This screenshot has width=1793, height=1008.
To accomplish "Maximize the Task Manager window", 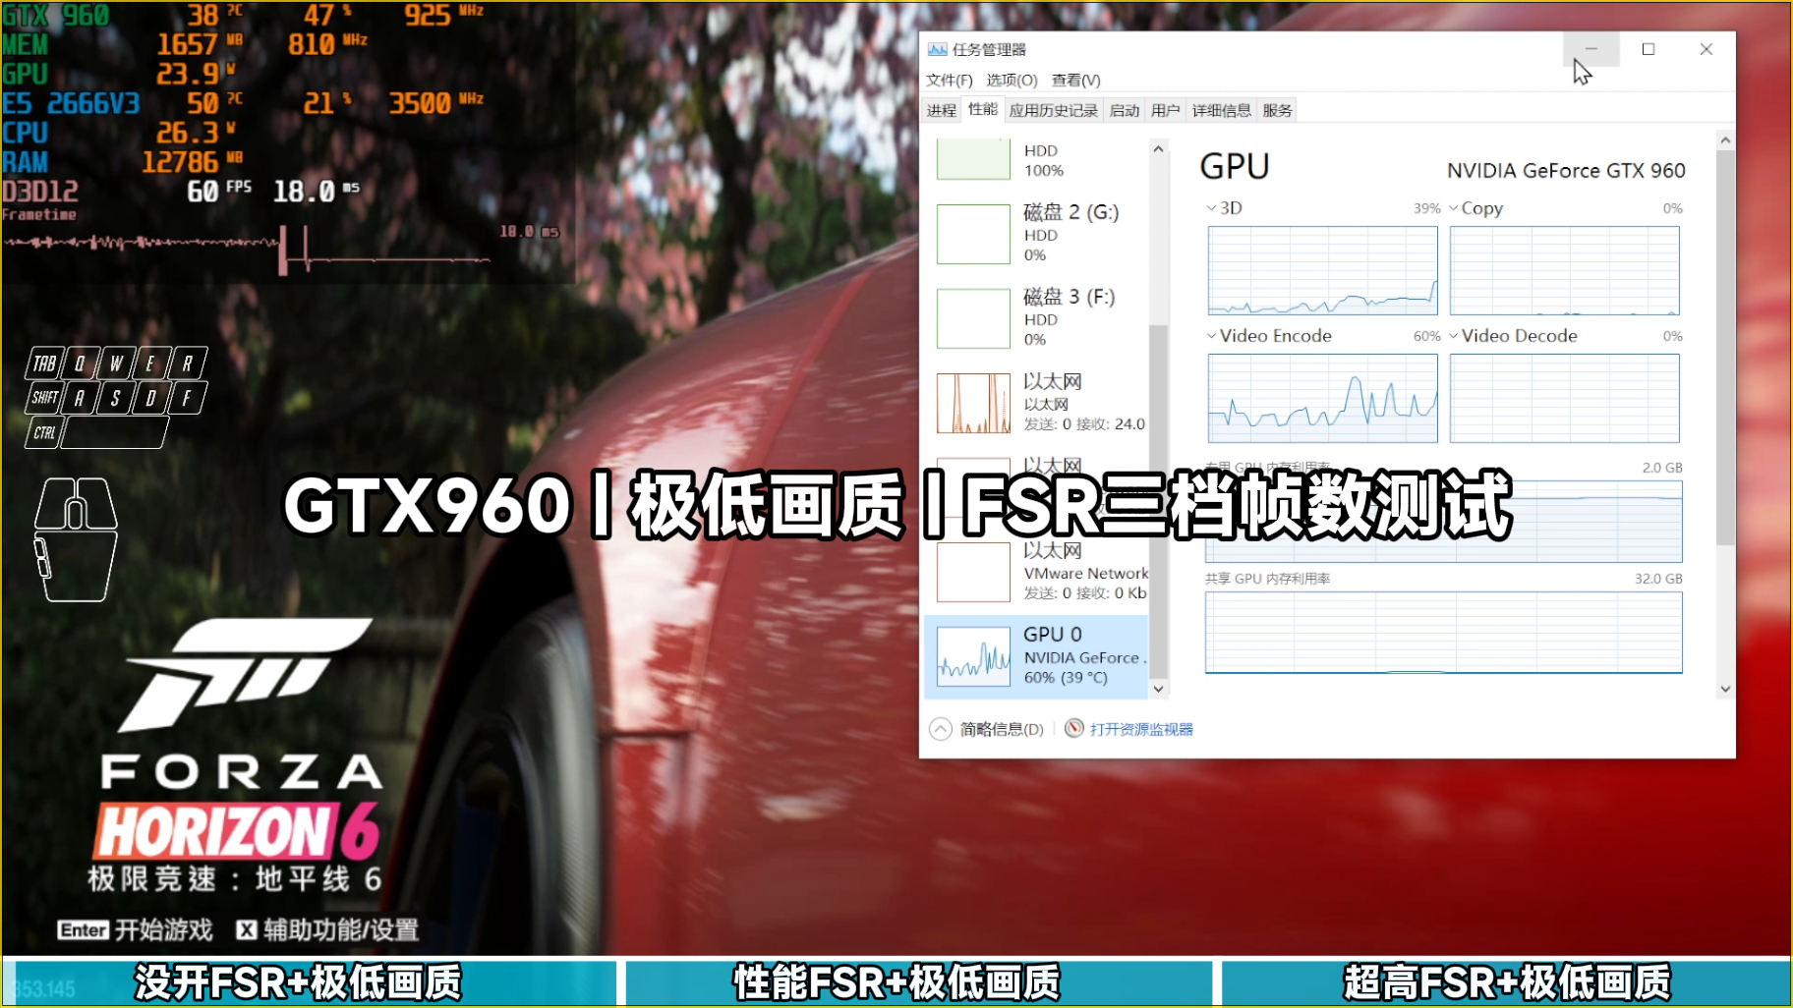I will [x=1648, y=49].
